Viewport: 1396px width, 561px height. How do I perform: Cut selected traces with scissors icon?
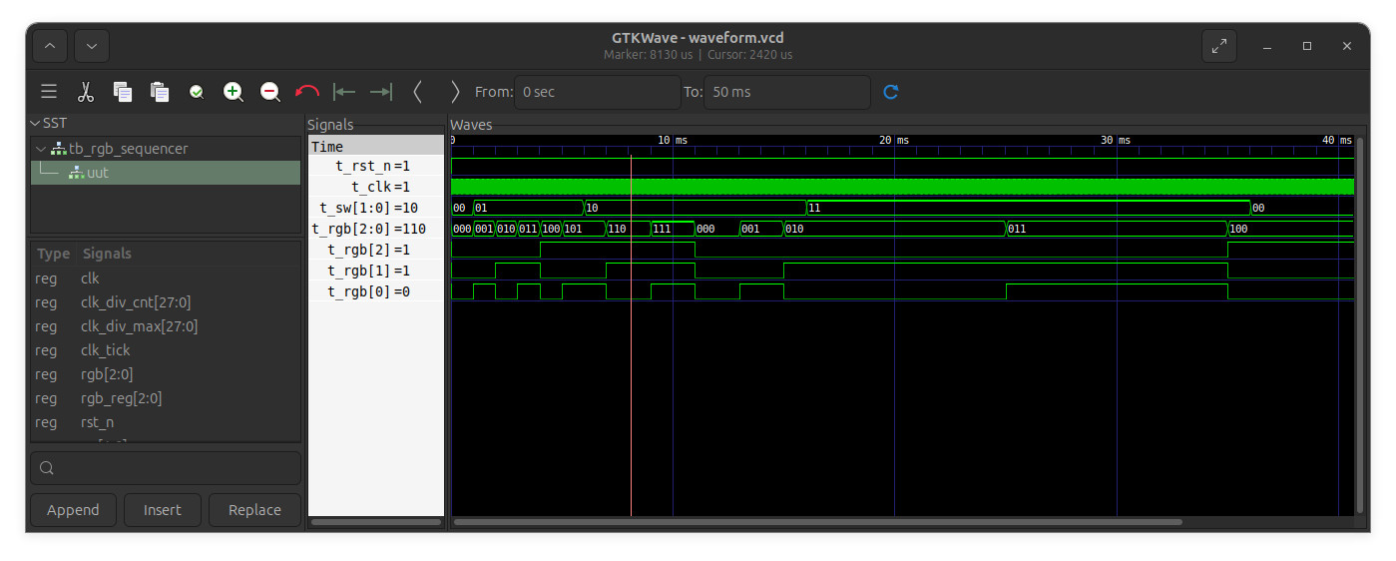click(86, 92)
